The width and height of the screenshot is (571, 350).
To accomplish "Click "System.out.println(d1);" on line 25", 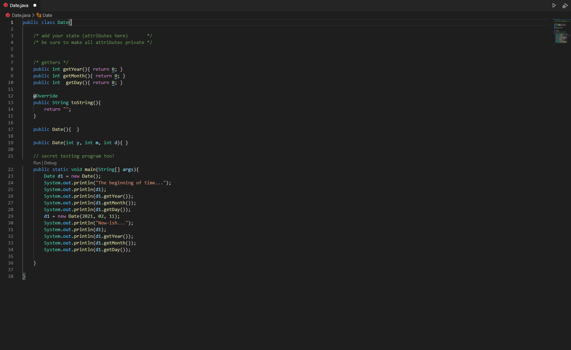I will pos(75,190).
